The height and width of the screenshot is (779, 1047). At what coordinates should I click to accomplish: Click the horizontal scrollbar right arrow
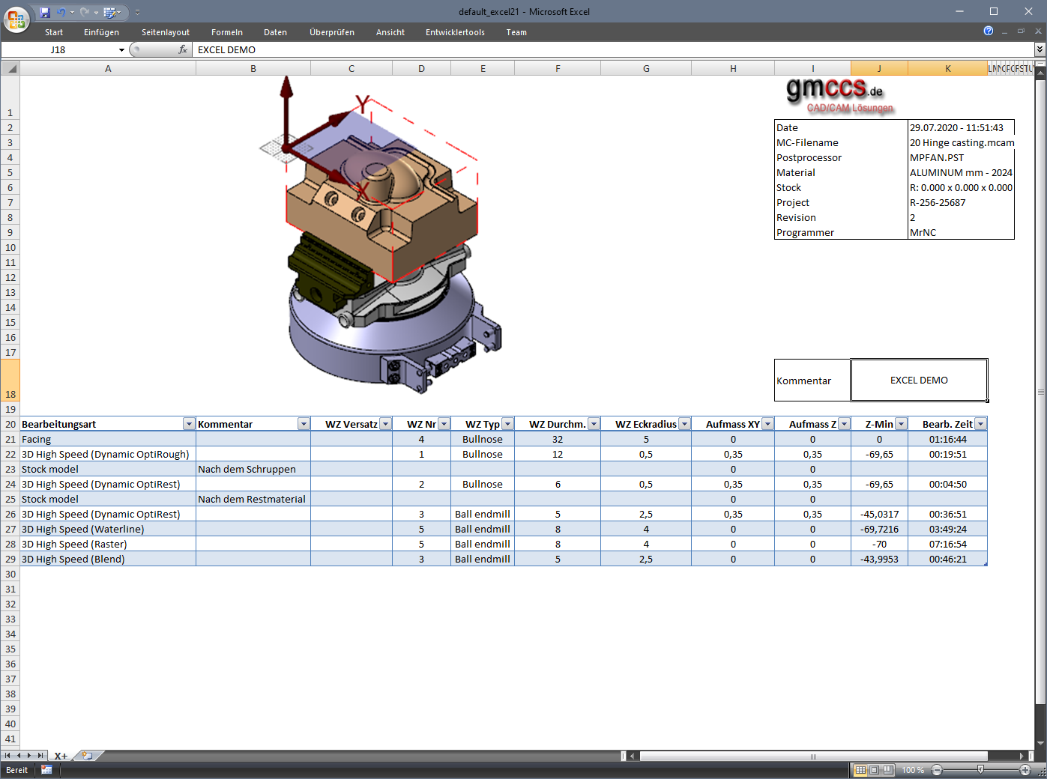coord(1022,756)
